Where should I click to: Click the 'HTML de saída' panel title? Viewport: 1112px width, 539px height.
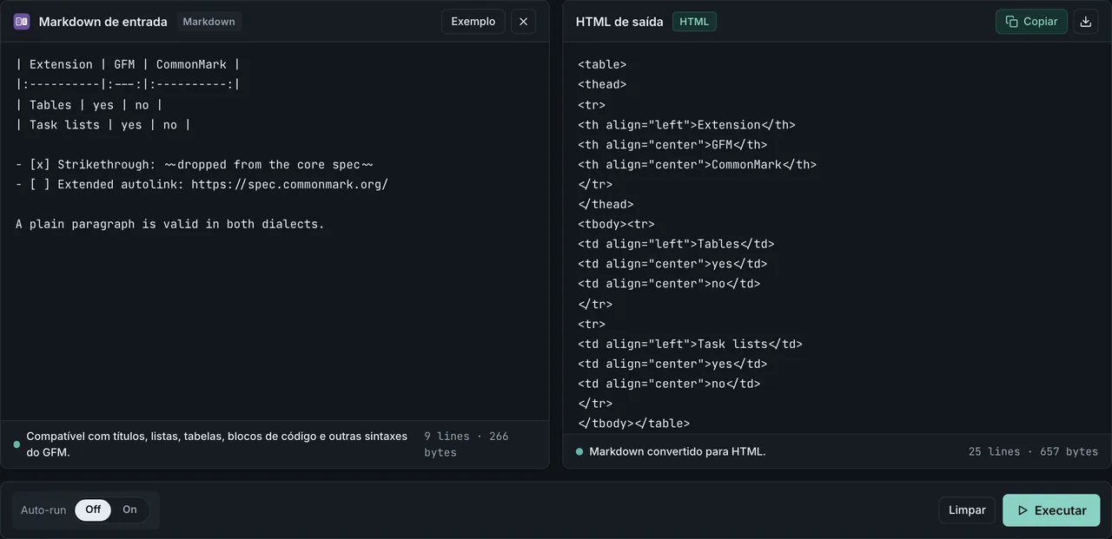pos(619,22)
